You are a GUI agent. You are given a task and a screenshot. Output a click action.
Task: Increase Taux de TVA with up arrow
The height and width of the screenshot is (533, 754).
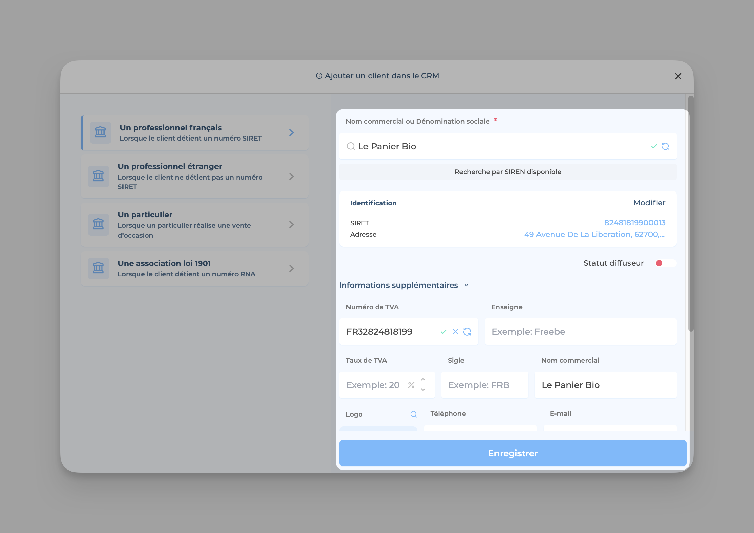click(x=423, y=380)
